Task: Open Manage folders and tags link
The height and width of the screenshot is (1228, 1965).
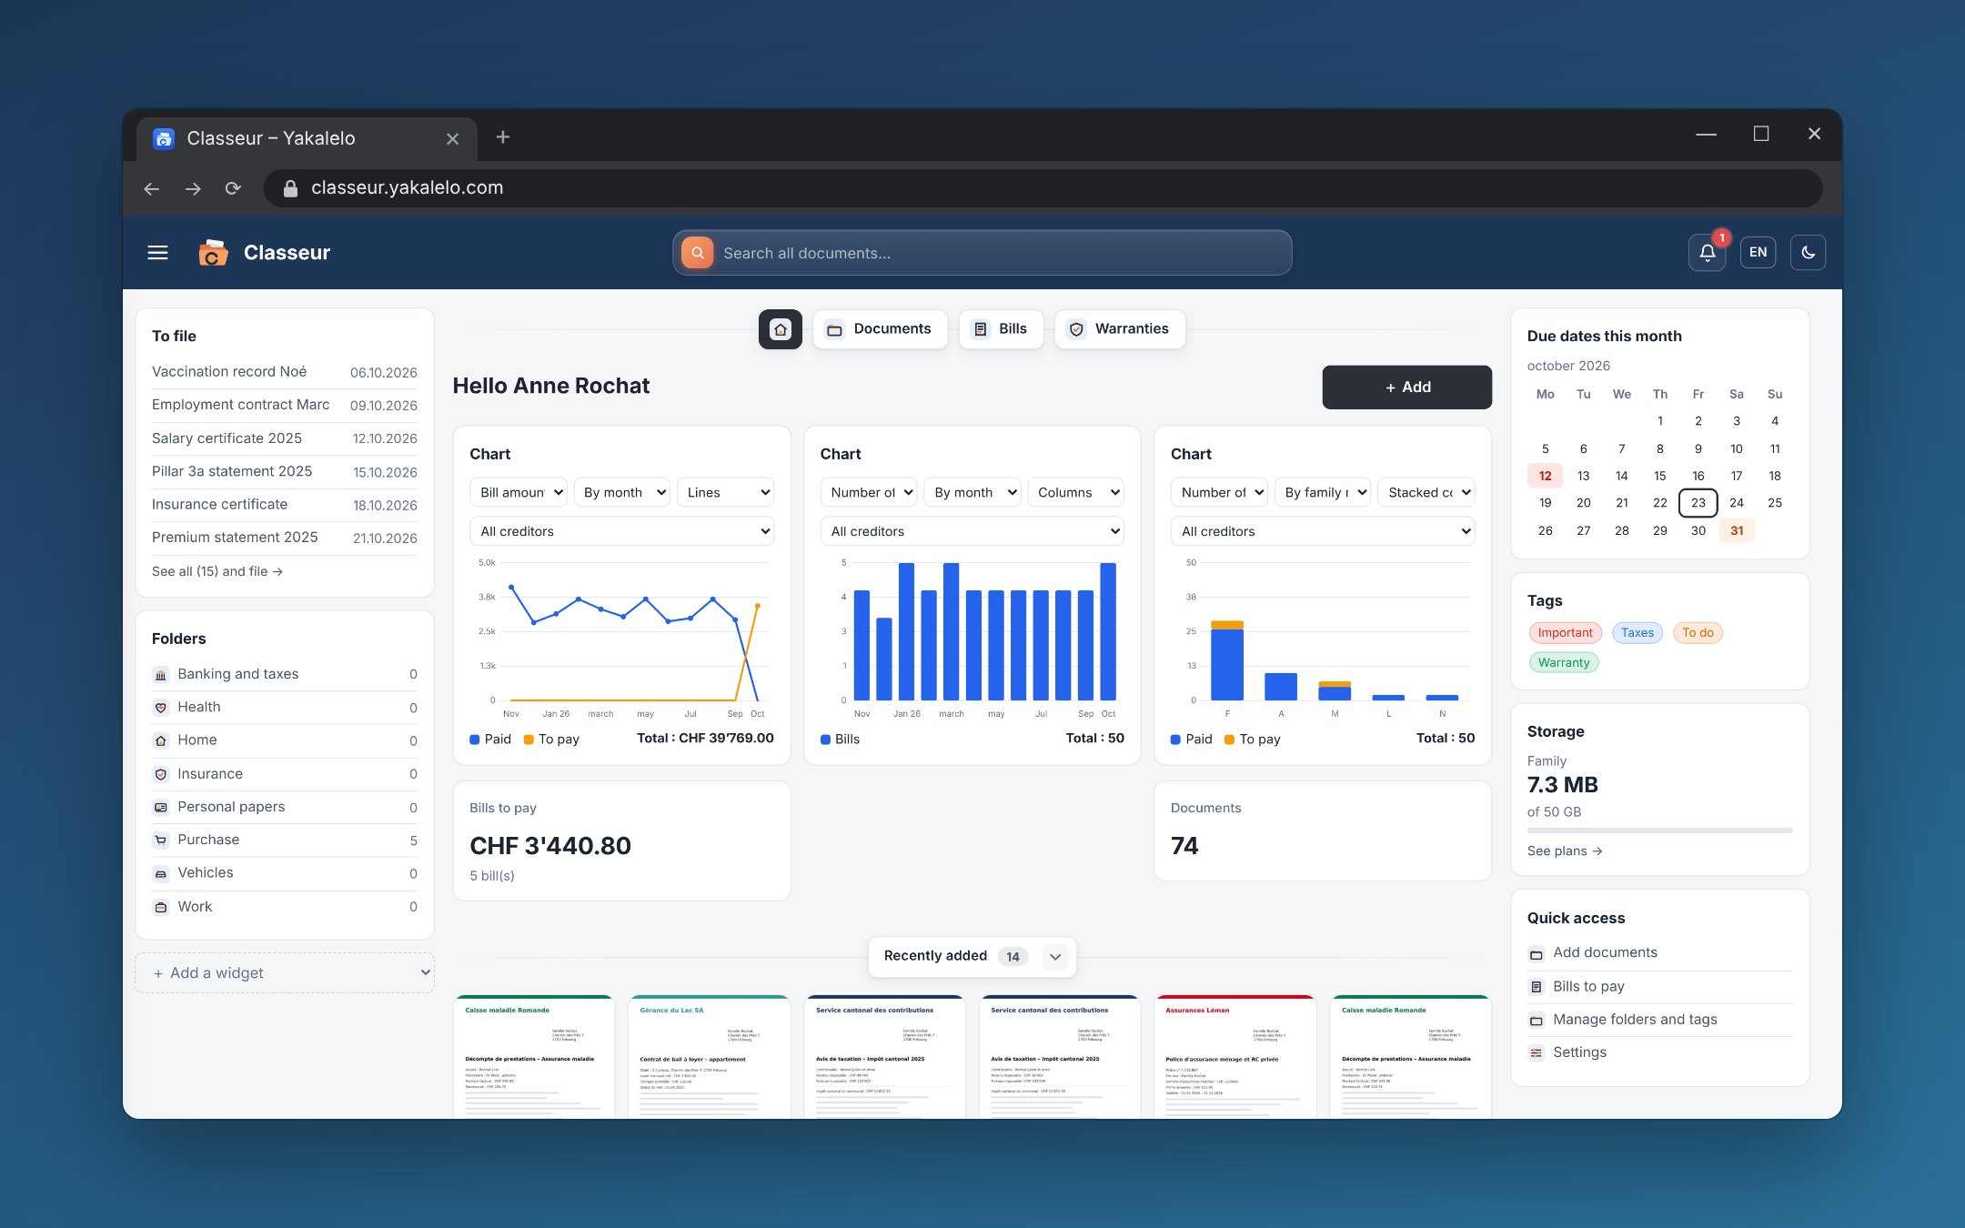Action: coord(1635,1020)
